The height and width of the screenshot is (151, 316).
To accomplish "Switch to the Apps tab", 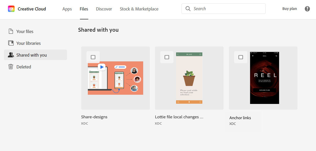I will 67,9.
